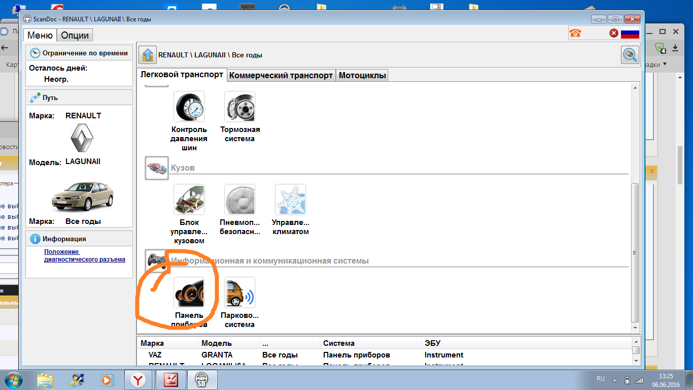The image size is (693, 390).
Task: Click the Путь panel header
Action: [x=79, y=97]
